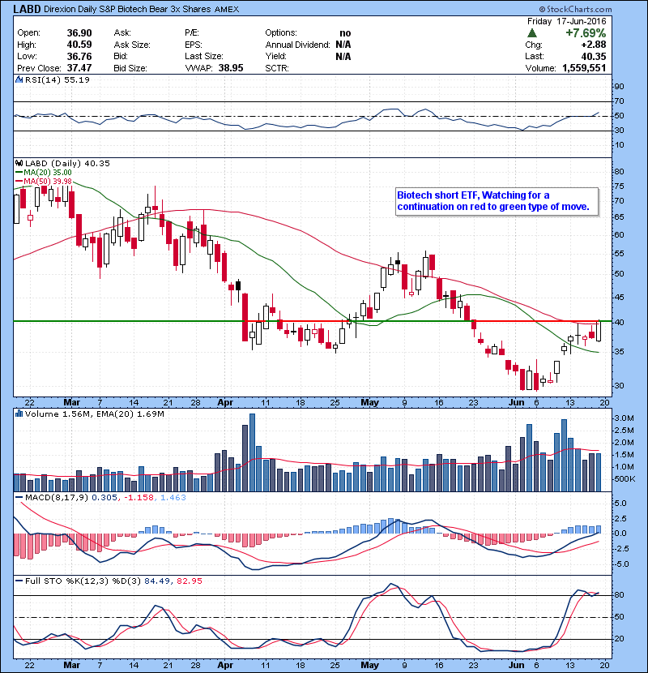Viewport: 648px width, 673px height.
Task: Click the Annual Dividend label
Action: pos(297,45)
